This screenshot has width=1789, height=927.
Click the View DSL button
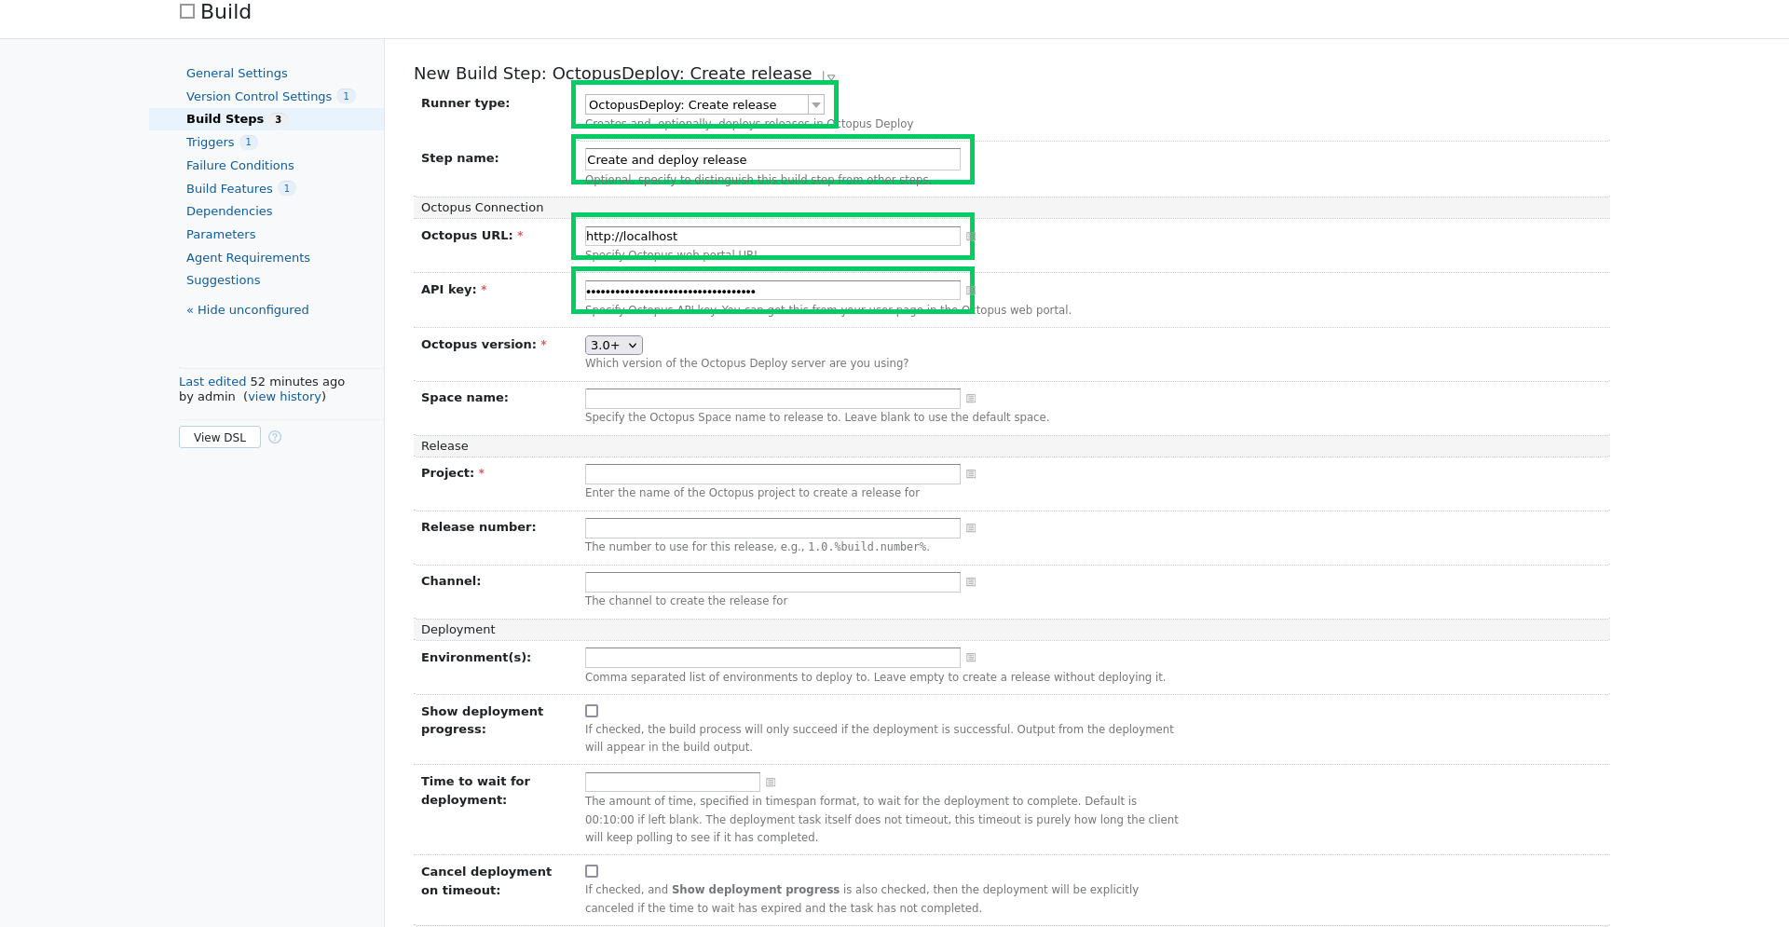(220, 437)
